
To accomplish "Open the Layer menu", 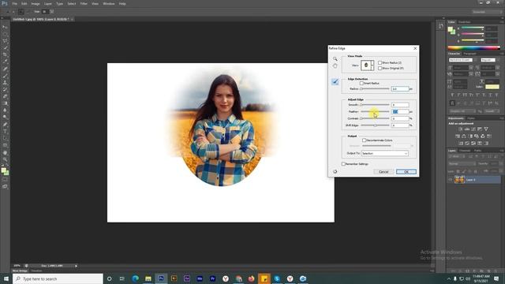I will tap(48, 3).
